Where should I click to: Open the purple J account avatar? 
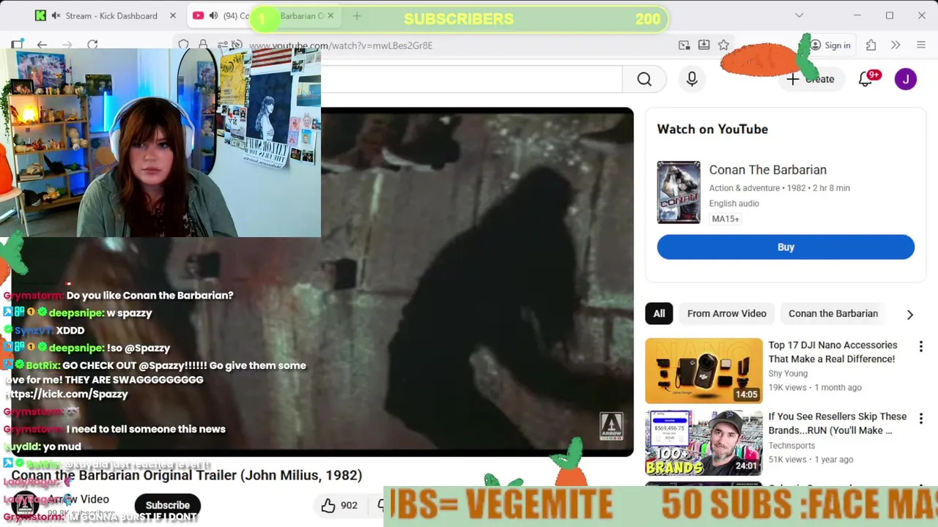pyautogui.click(x=906, y=79)
